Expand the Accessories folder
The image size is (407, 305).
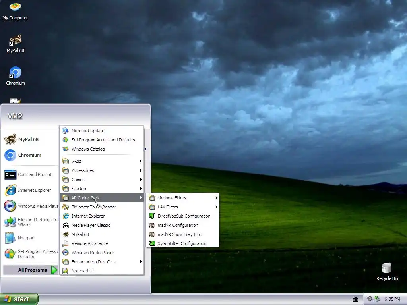(102, 170)
